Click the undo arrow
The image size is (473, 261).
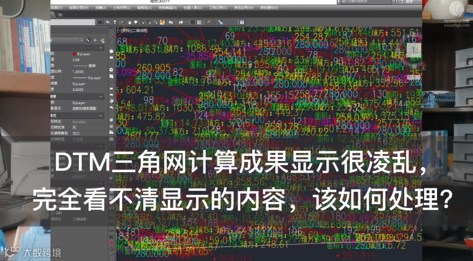point(170,22)
